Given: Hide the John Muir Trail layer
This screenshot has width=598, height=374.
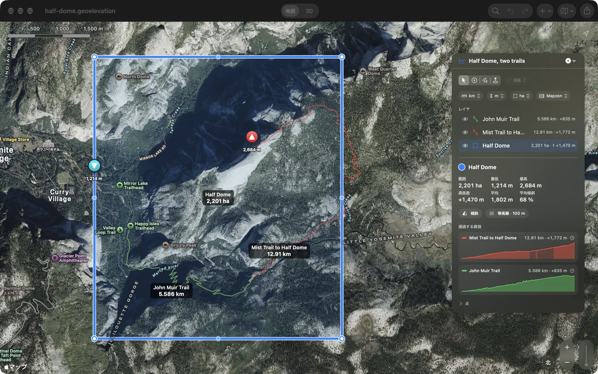Looking at the screenshot, I should click(465, 119).
